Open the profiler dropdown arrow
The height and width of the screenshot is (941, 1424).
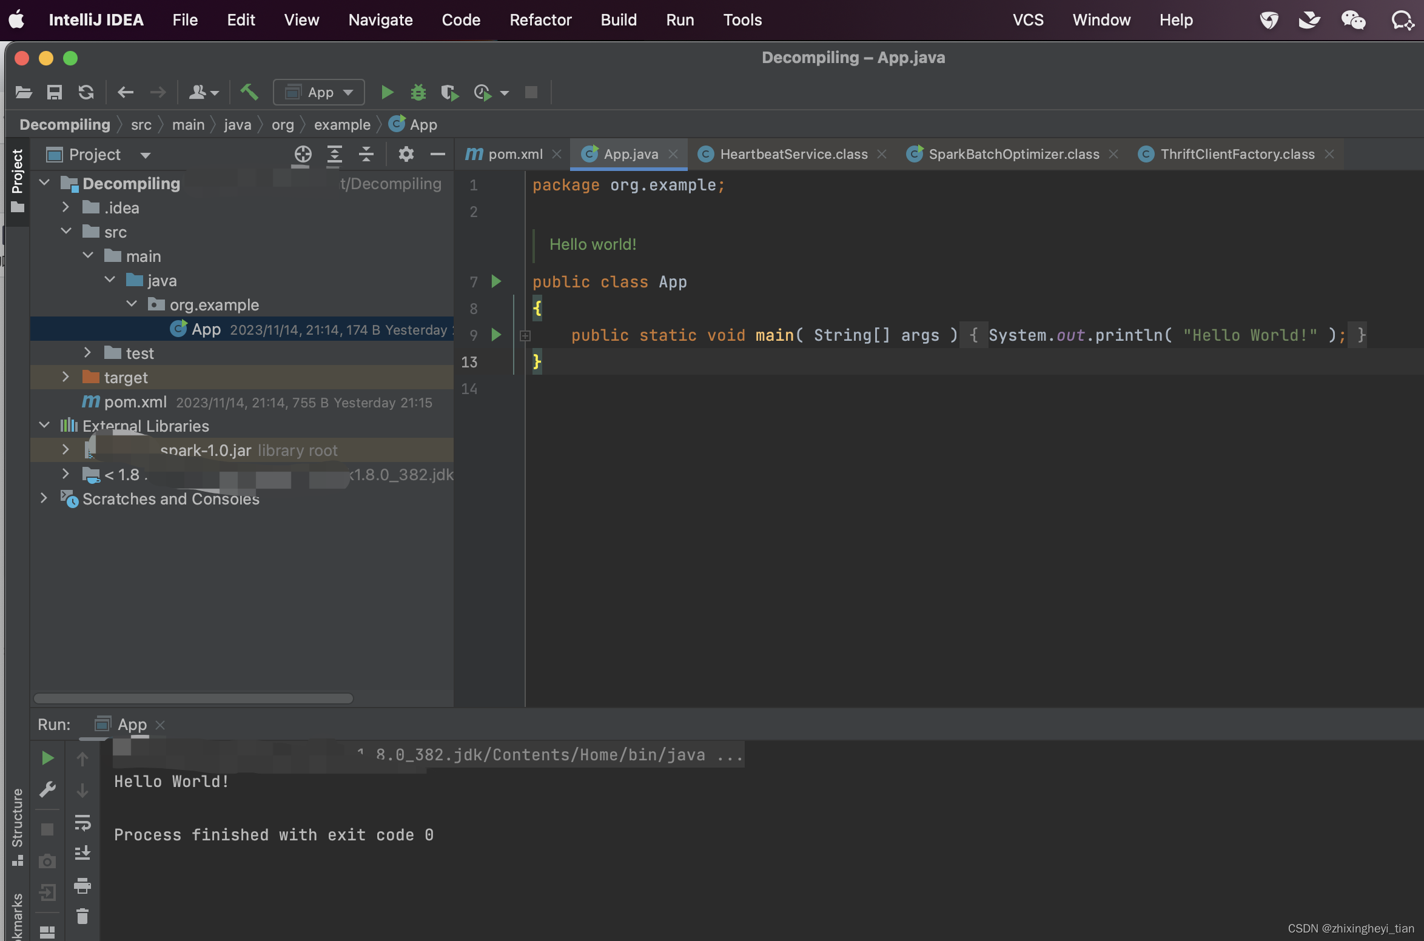(x=505, y=93)
